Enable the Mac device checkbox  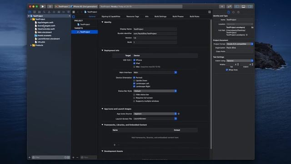[x=134, y=67]
